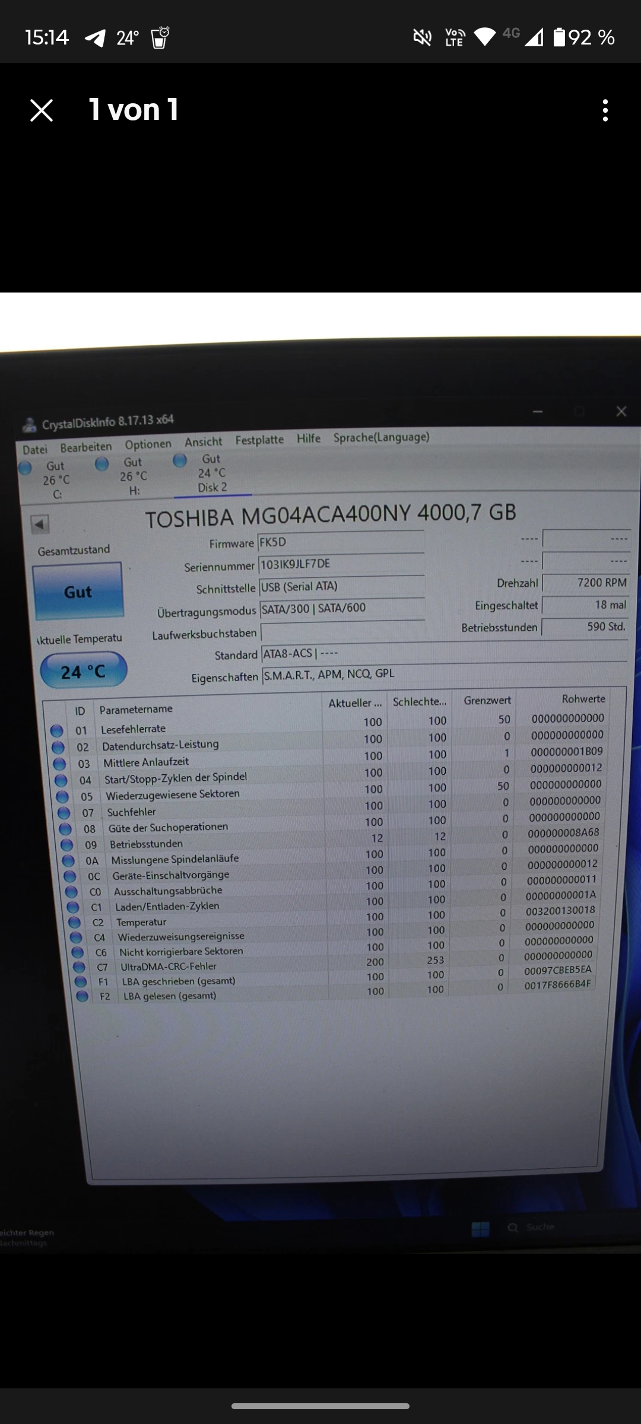
Task: Click the Eingeschaltet 18 mal field
Action: (x=586, y=605)
